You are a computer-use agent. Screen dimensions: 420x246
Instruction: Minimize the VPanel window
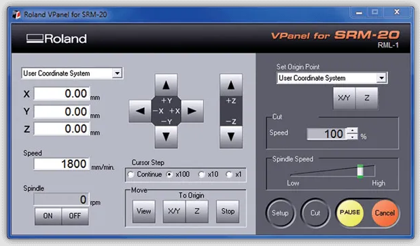[x=359, y=12]
